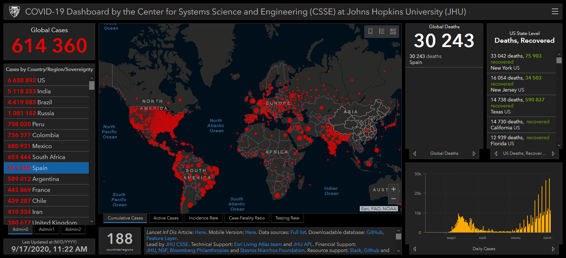Show next US Deaths, Recovered panel
Image resolution: width=566 pixels, height=258 pixels.
pyautogui.click(x=553, y=153)
